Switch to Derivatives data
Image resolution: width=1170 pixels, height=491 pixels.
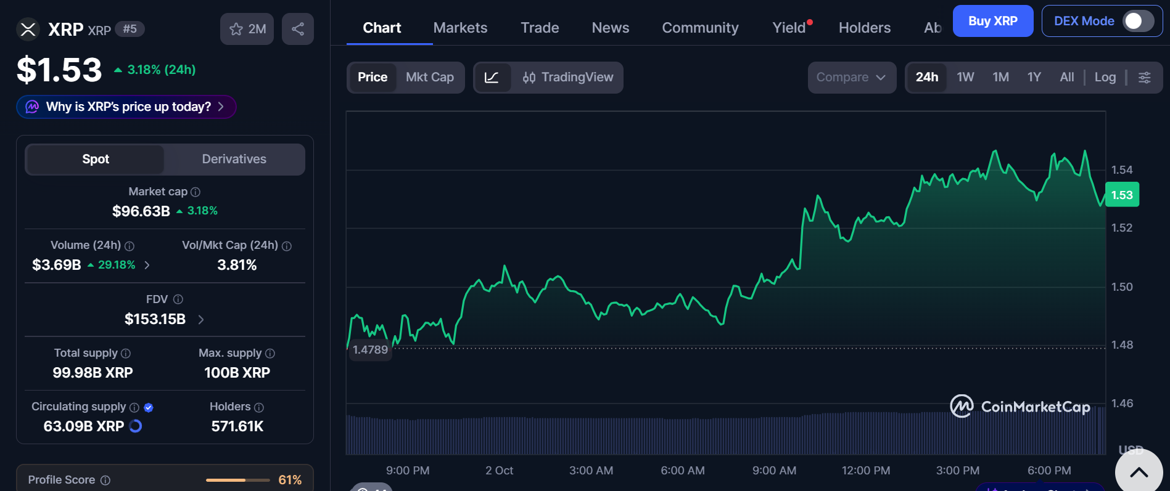234,159
